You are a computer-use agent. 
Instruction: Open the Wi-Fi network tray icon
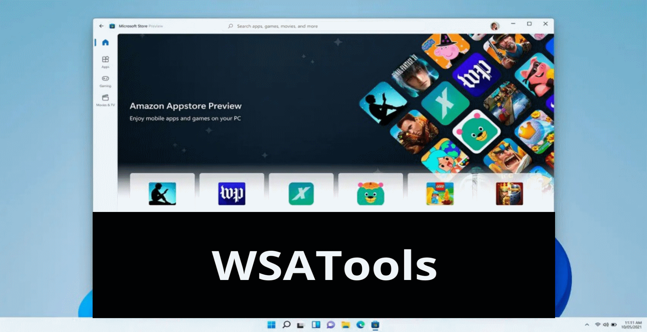click(x=598, y=325)
